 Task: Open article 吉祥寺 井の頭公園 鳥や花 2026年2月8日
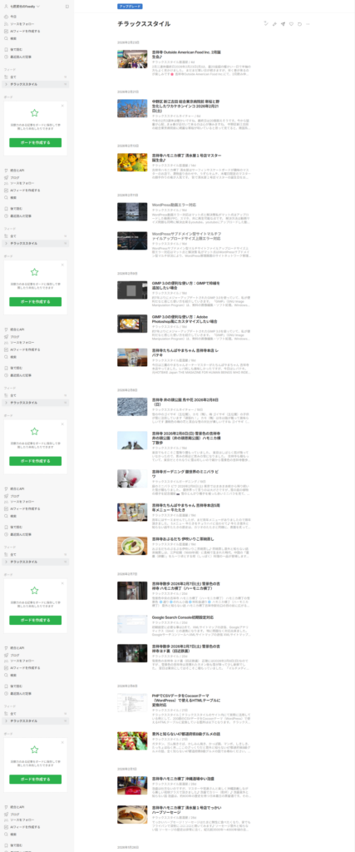click(x=186, y=402)
